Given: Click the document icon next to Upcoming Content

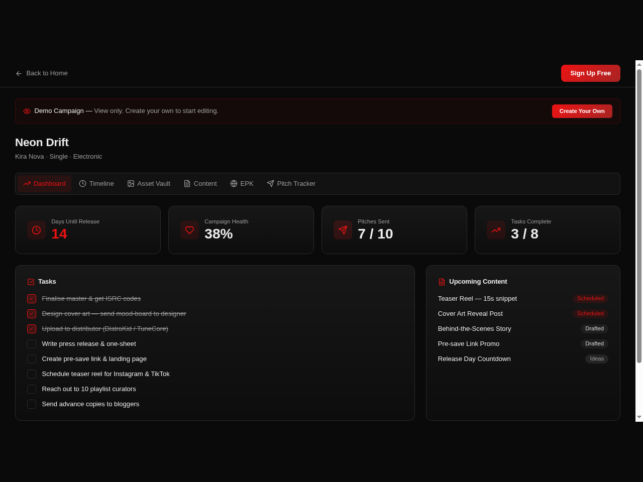Looking at the screenshot, I should click(x=442, y=282).
